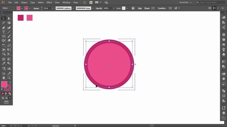Select the Gradient tool in toolbox
The height and width of the screenshot is (127, 227).
coord(9,59)
